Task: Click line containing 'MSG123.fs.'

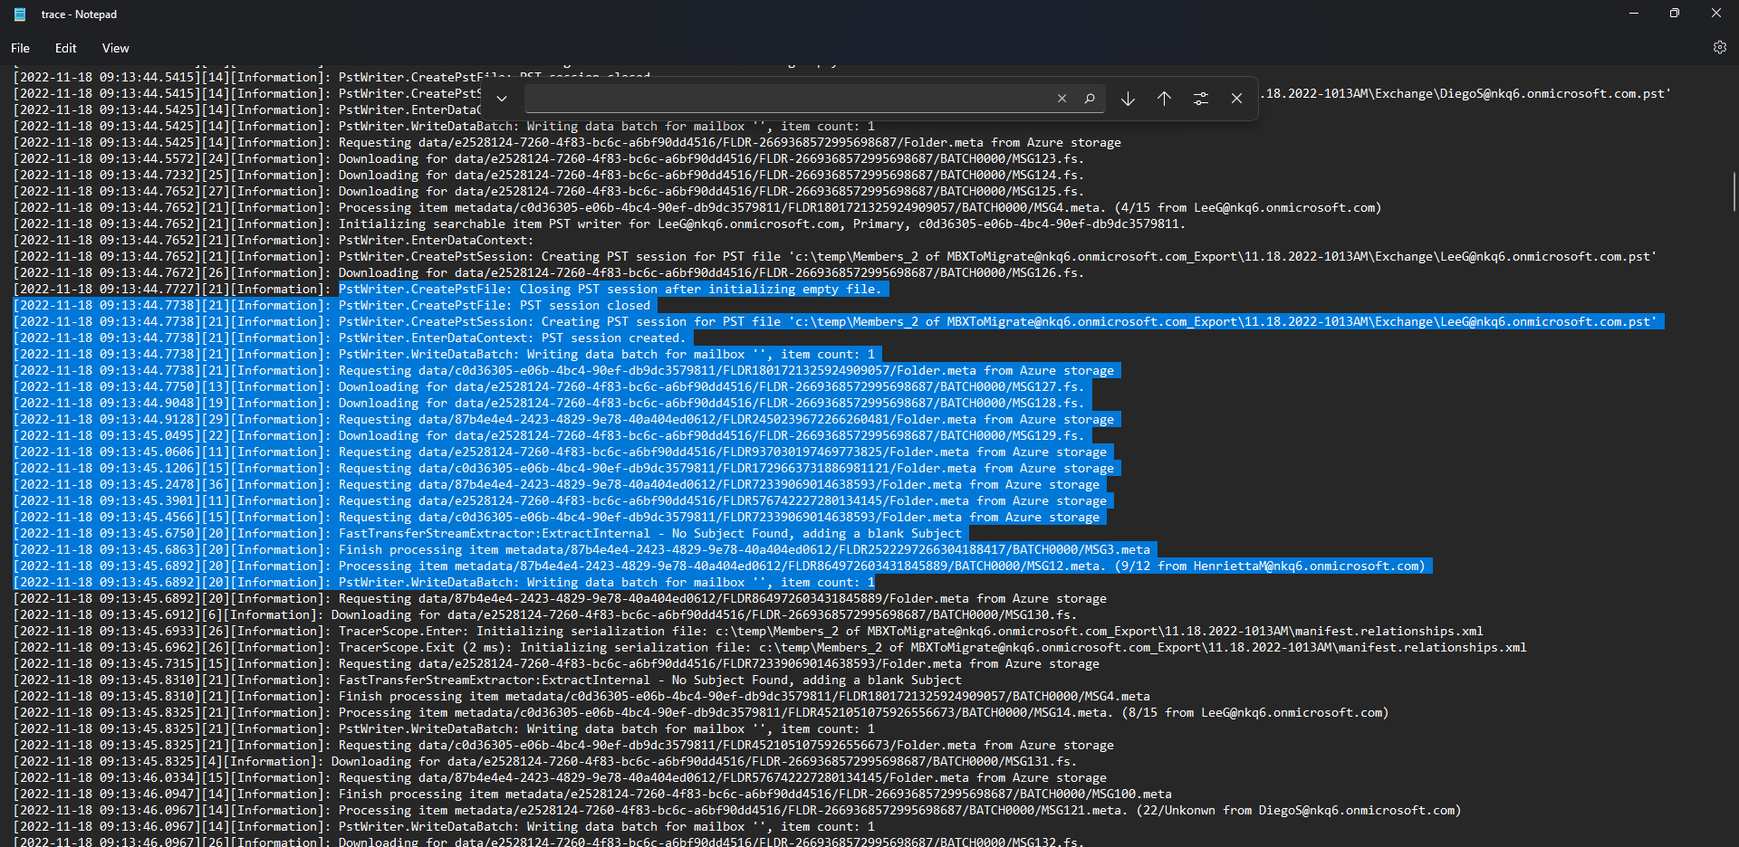Action: (548, 159)
